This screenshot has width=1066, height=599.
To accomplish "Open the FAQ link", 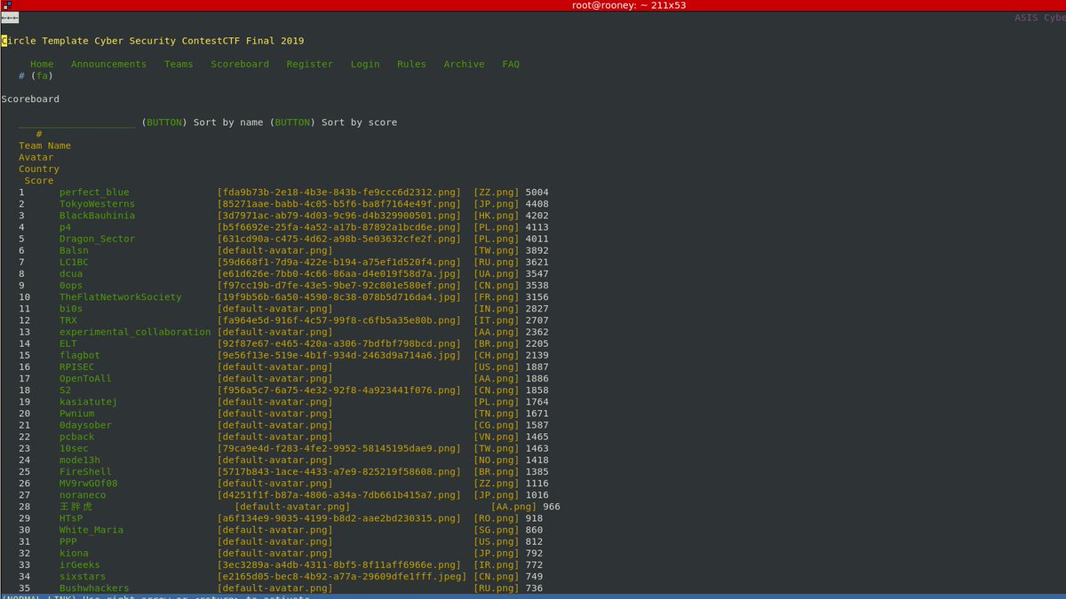I will (511, 64).
